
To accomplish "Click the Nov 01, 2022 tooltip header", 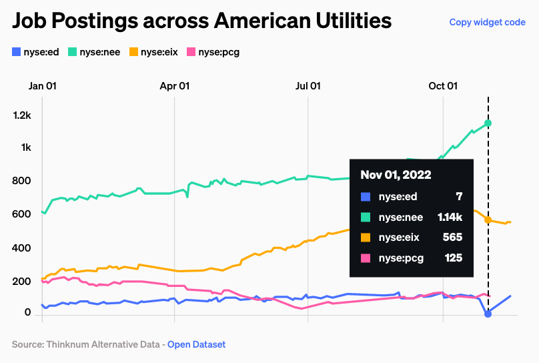I will point(396,175).
